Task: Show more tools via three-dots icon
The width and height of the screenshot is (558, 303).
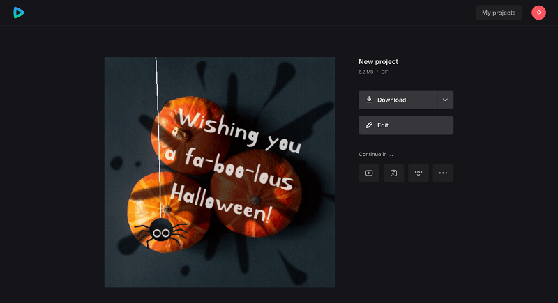Action: point(443,173)
